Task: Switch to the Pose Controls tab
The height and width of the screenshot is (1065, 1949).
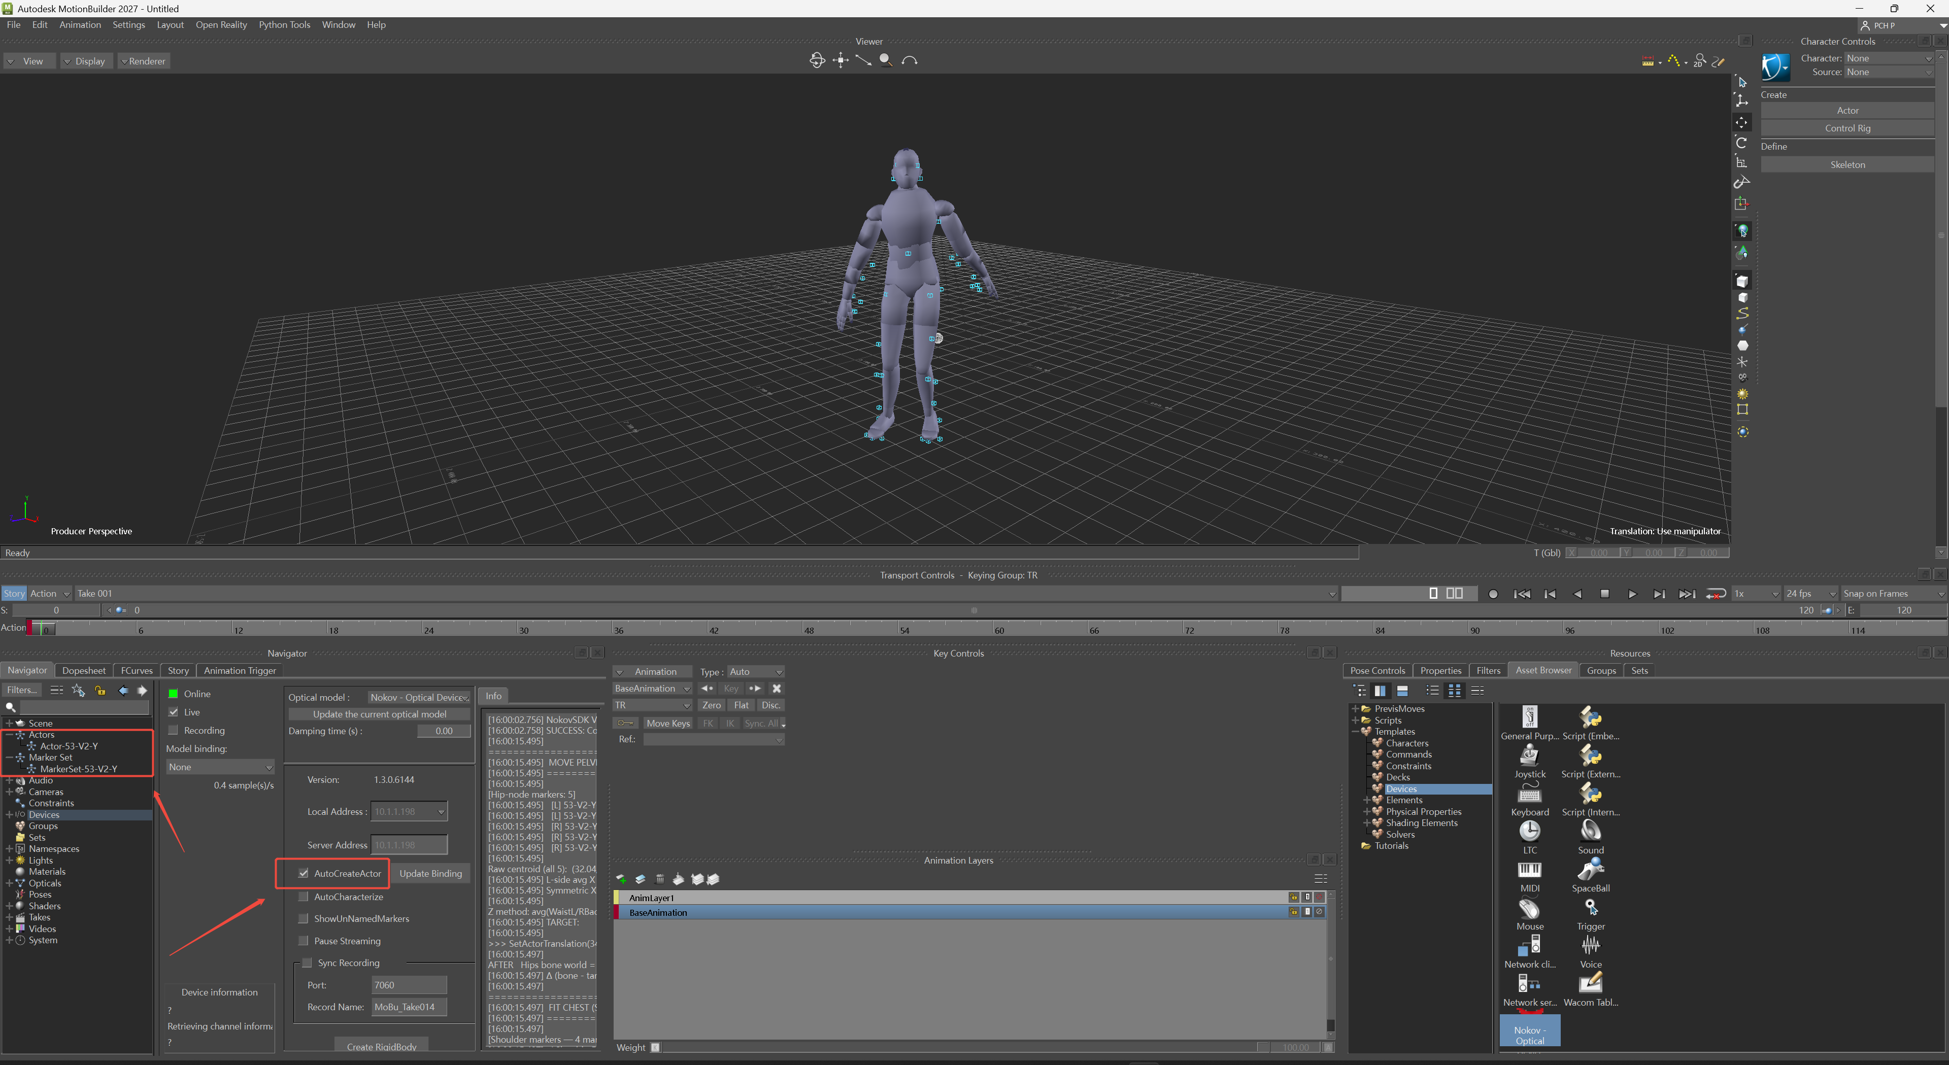Action: tap(1377, 670)
